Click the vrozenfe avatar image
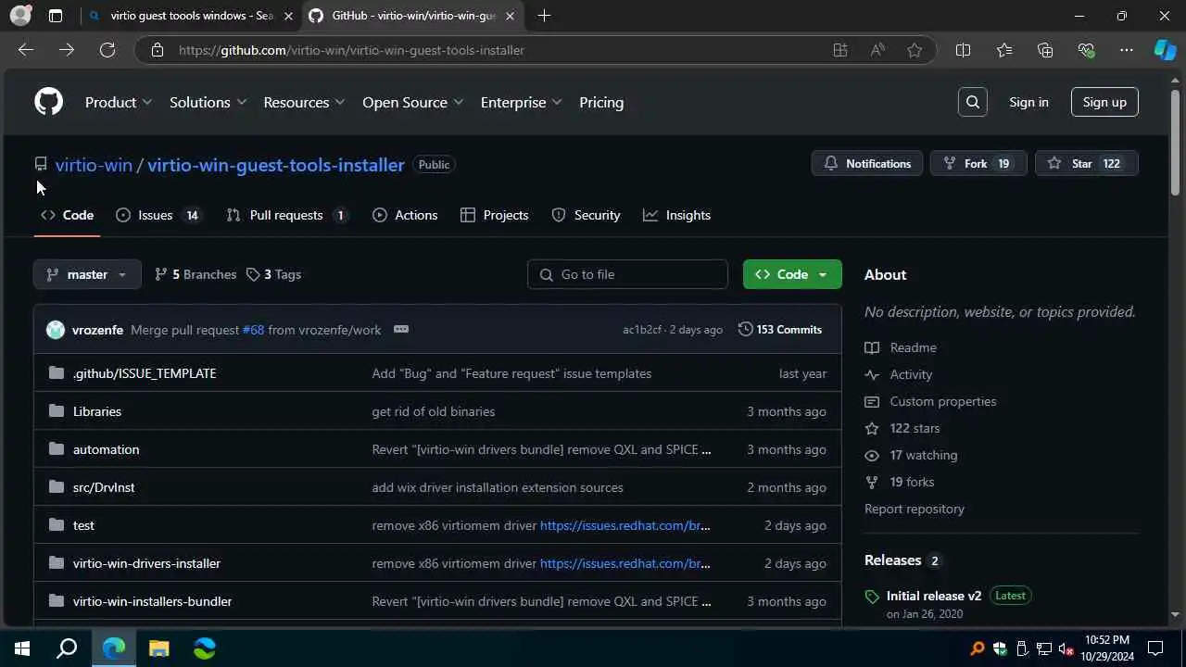Image resolution: width=1186 pixels, height=667 pixels. point(56,330)
